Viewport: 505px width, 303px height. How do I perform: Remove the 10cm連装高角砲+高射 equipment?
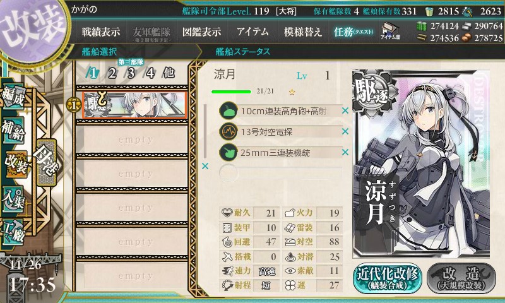pos(345,110)
